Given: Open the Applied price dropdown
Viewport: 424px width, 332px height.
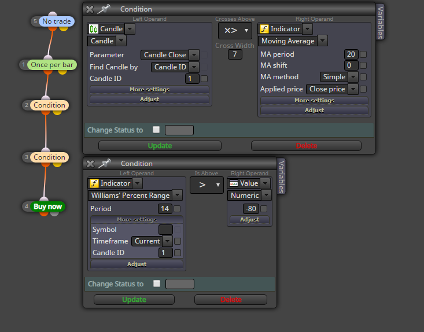Looking at the screenshot, I should click(353, 89).
